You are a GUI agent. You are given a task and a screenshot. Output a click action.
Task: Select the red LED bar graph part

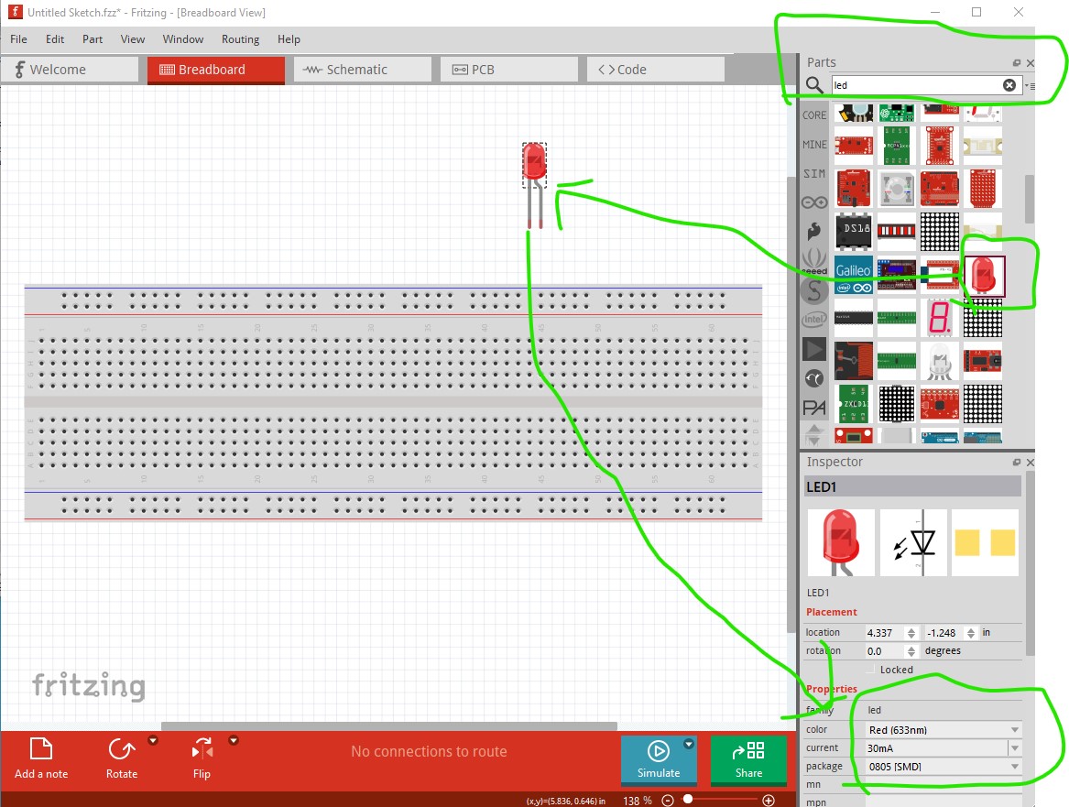(897, 232)
